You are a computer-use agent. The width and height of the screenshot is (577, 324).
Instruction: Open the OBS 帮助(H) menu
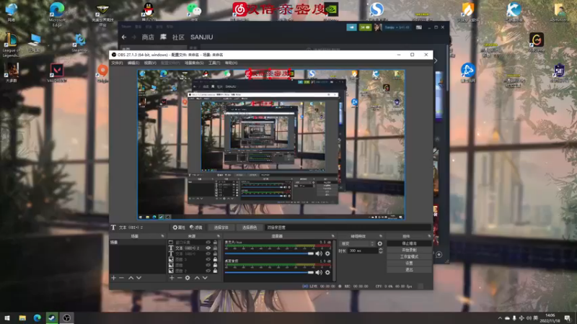point(231,63)
